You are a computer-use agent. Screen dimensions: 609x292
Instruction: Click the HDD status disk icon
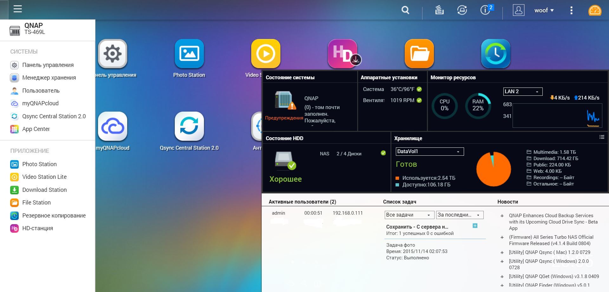285,160
